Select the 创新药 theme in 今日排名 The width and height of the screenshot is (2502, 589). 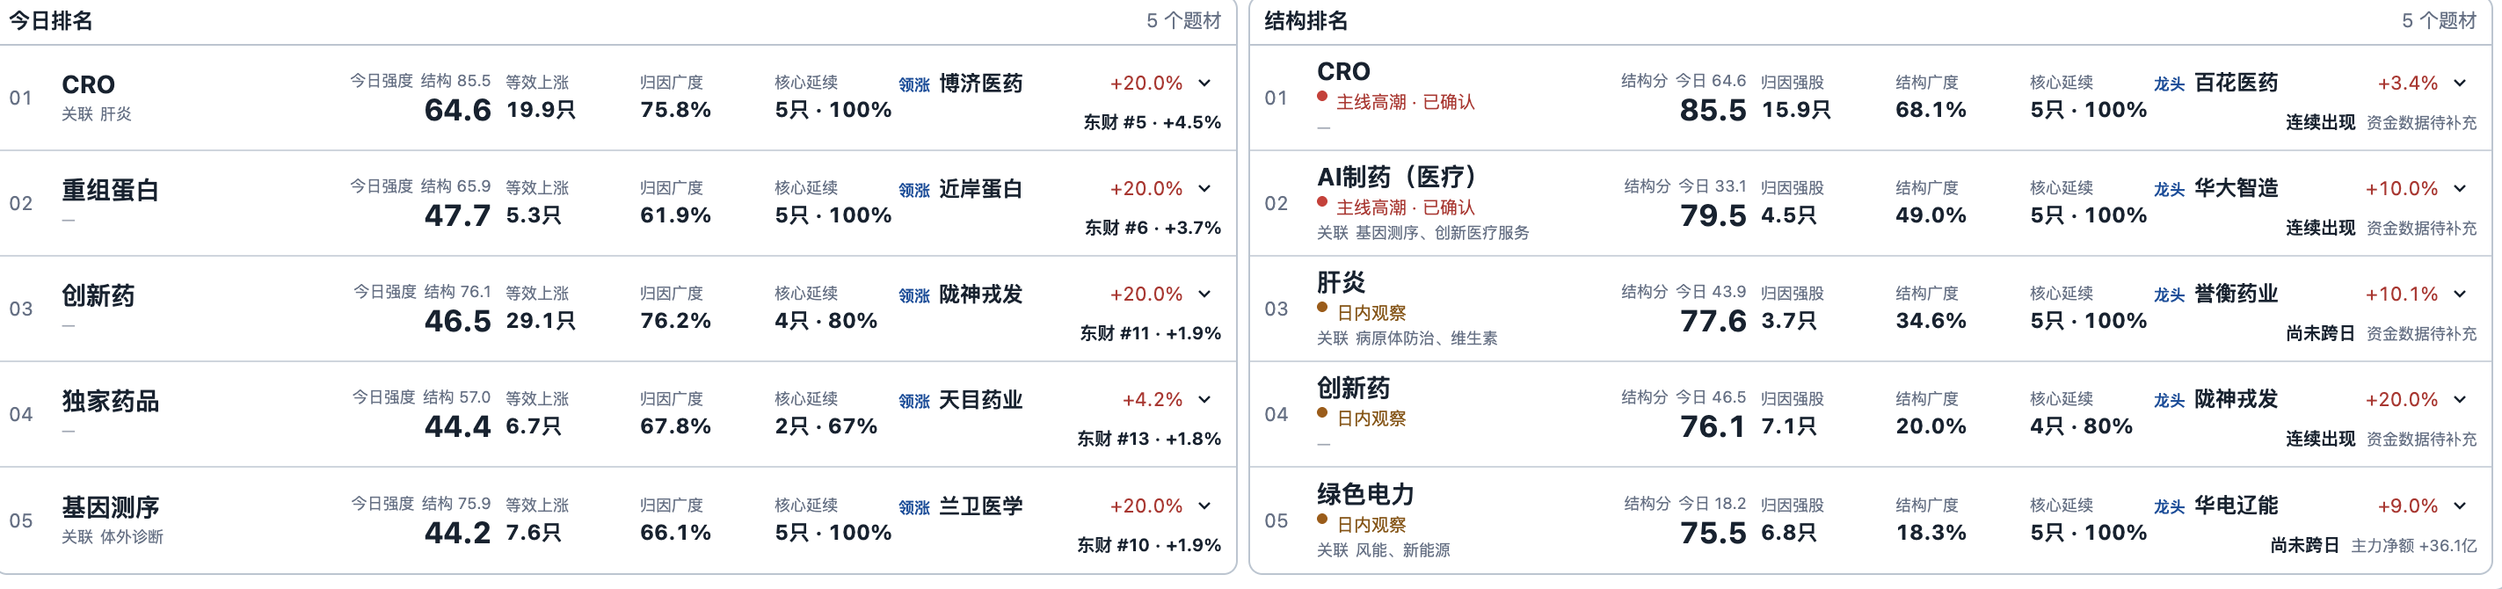click(98, 295)
